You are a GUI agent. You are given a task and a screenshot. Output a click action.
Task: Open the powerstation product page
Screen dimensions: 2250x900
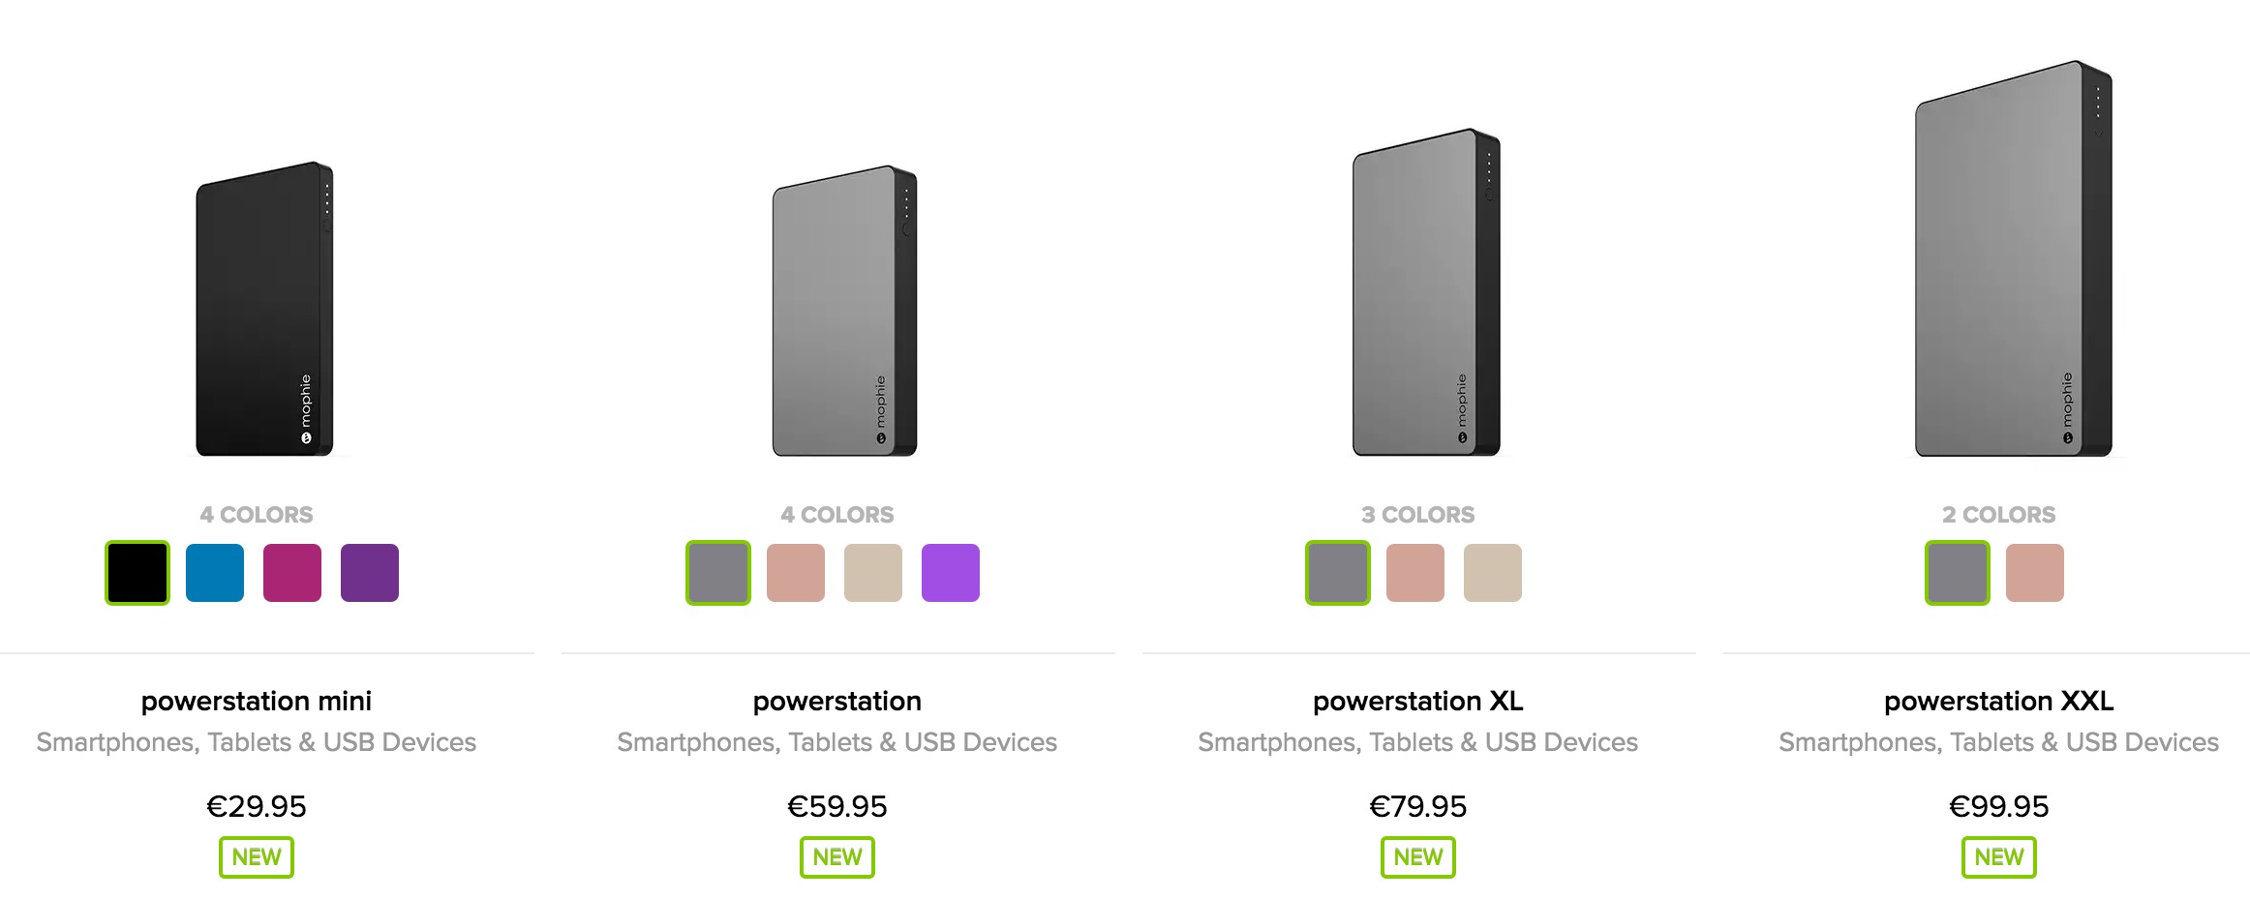click(836, 701)
